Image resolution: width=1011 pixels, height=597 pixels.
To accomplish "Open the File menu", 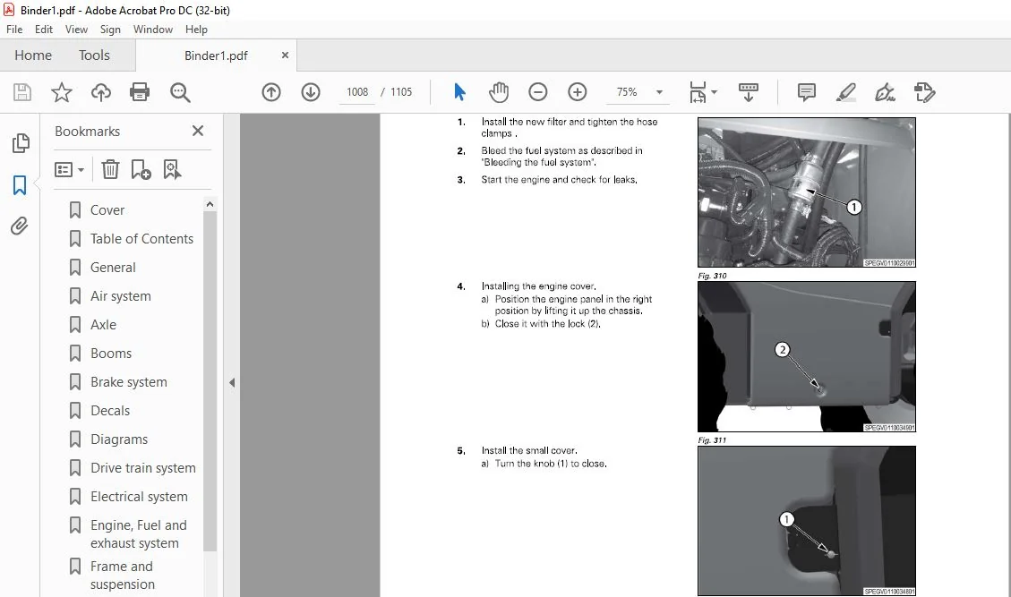I will point(14,29).
